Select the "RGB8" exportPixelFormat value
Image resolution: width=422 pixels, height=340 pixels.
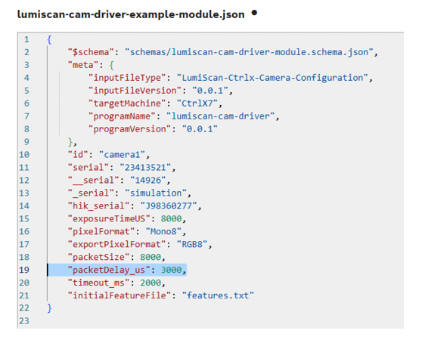click(x=192, y=244)
